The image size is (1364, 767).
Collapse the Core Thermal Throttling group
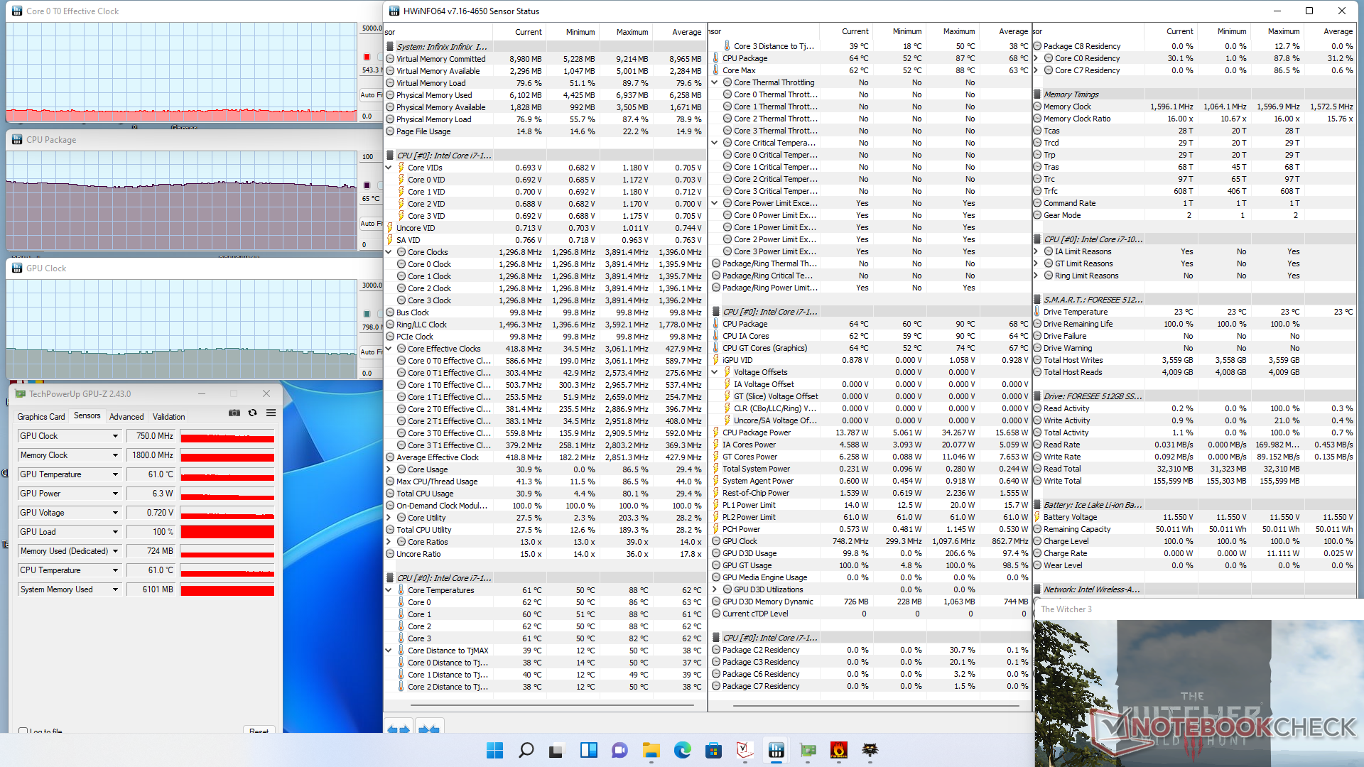coord(715,82)
